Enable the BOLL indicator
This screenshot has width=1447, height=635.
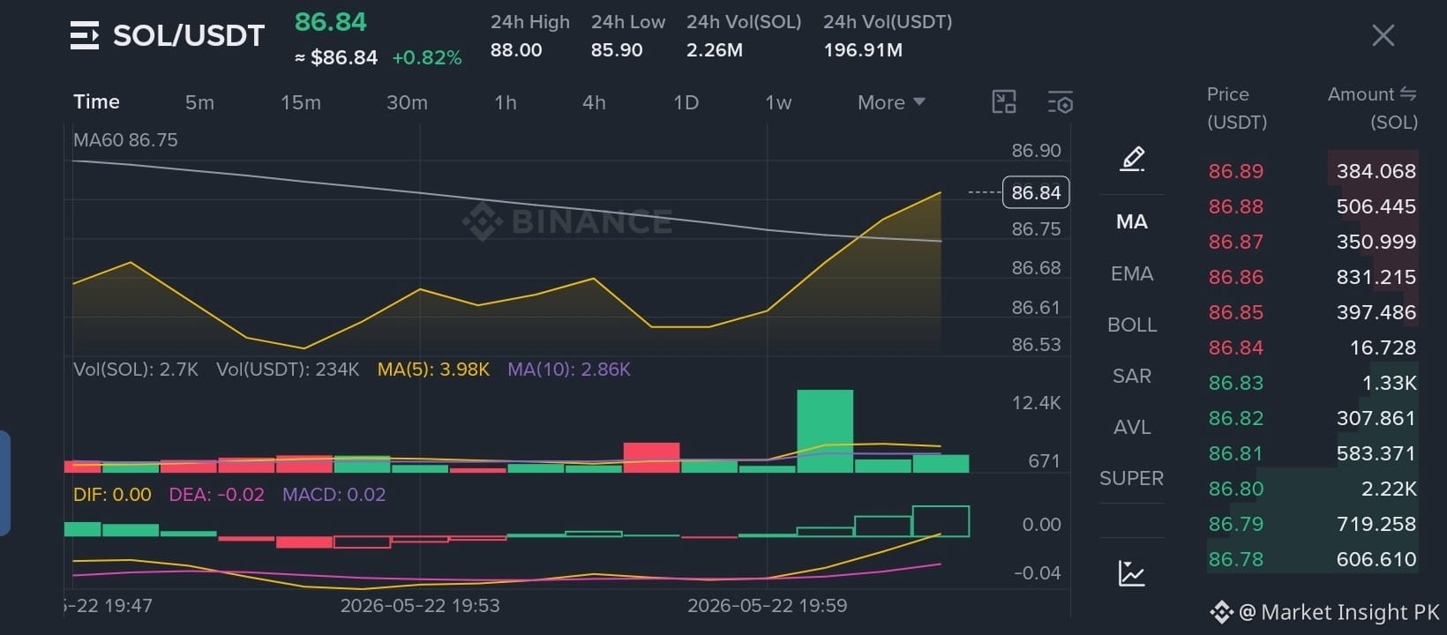1132,325
